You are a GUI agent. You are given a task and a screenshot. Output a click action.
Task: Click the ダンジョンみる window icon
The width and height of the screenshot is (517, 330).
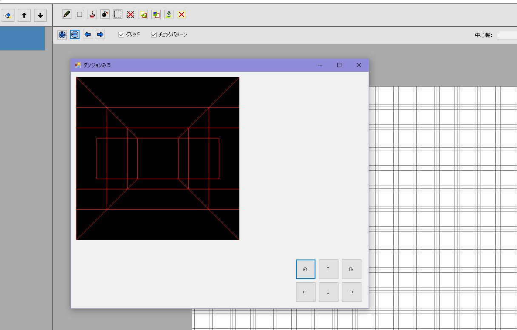pyautogui.click(x=77, y=65)
